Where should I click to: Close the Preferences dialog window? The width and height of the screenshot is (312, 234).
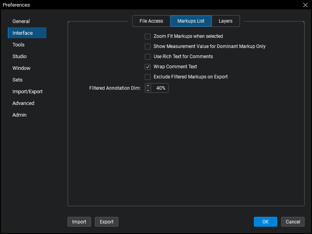(x=305, y=5)
